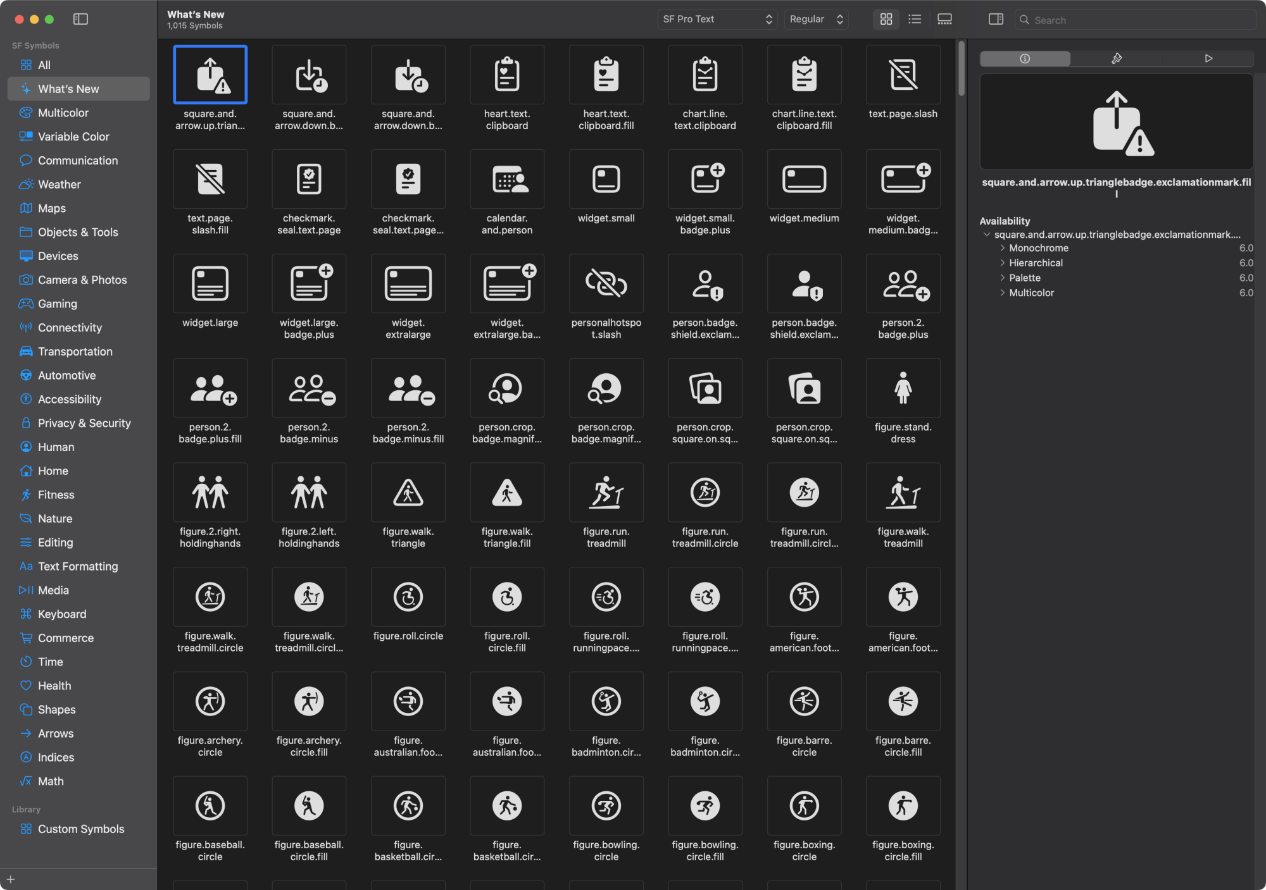Select the heart.text.clipboard symbol
The image size is (1266, 890).
click(x=506, y=75)
